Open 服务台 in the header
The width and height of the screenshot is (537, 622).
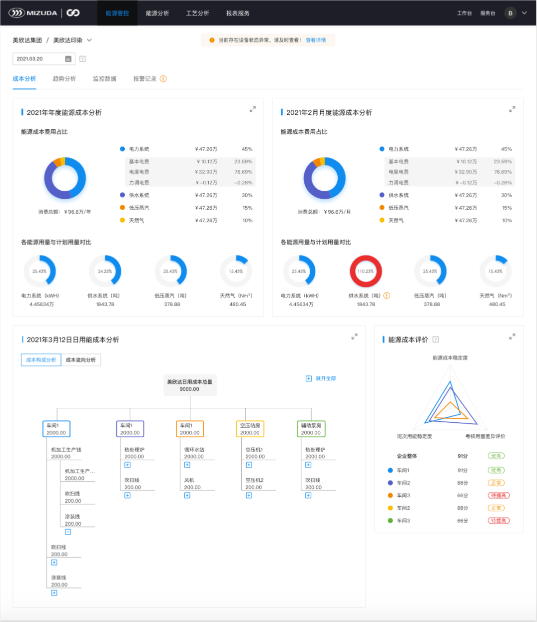(488, 13)
